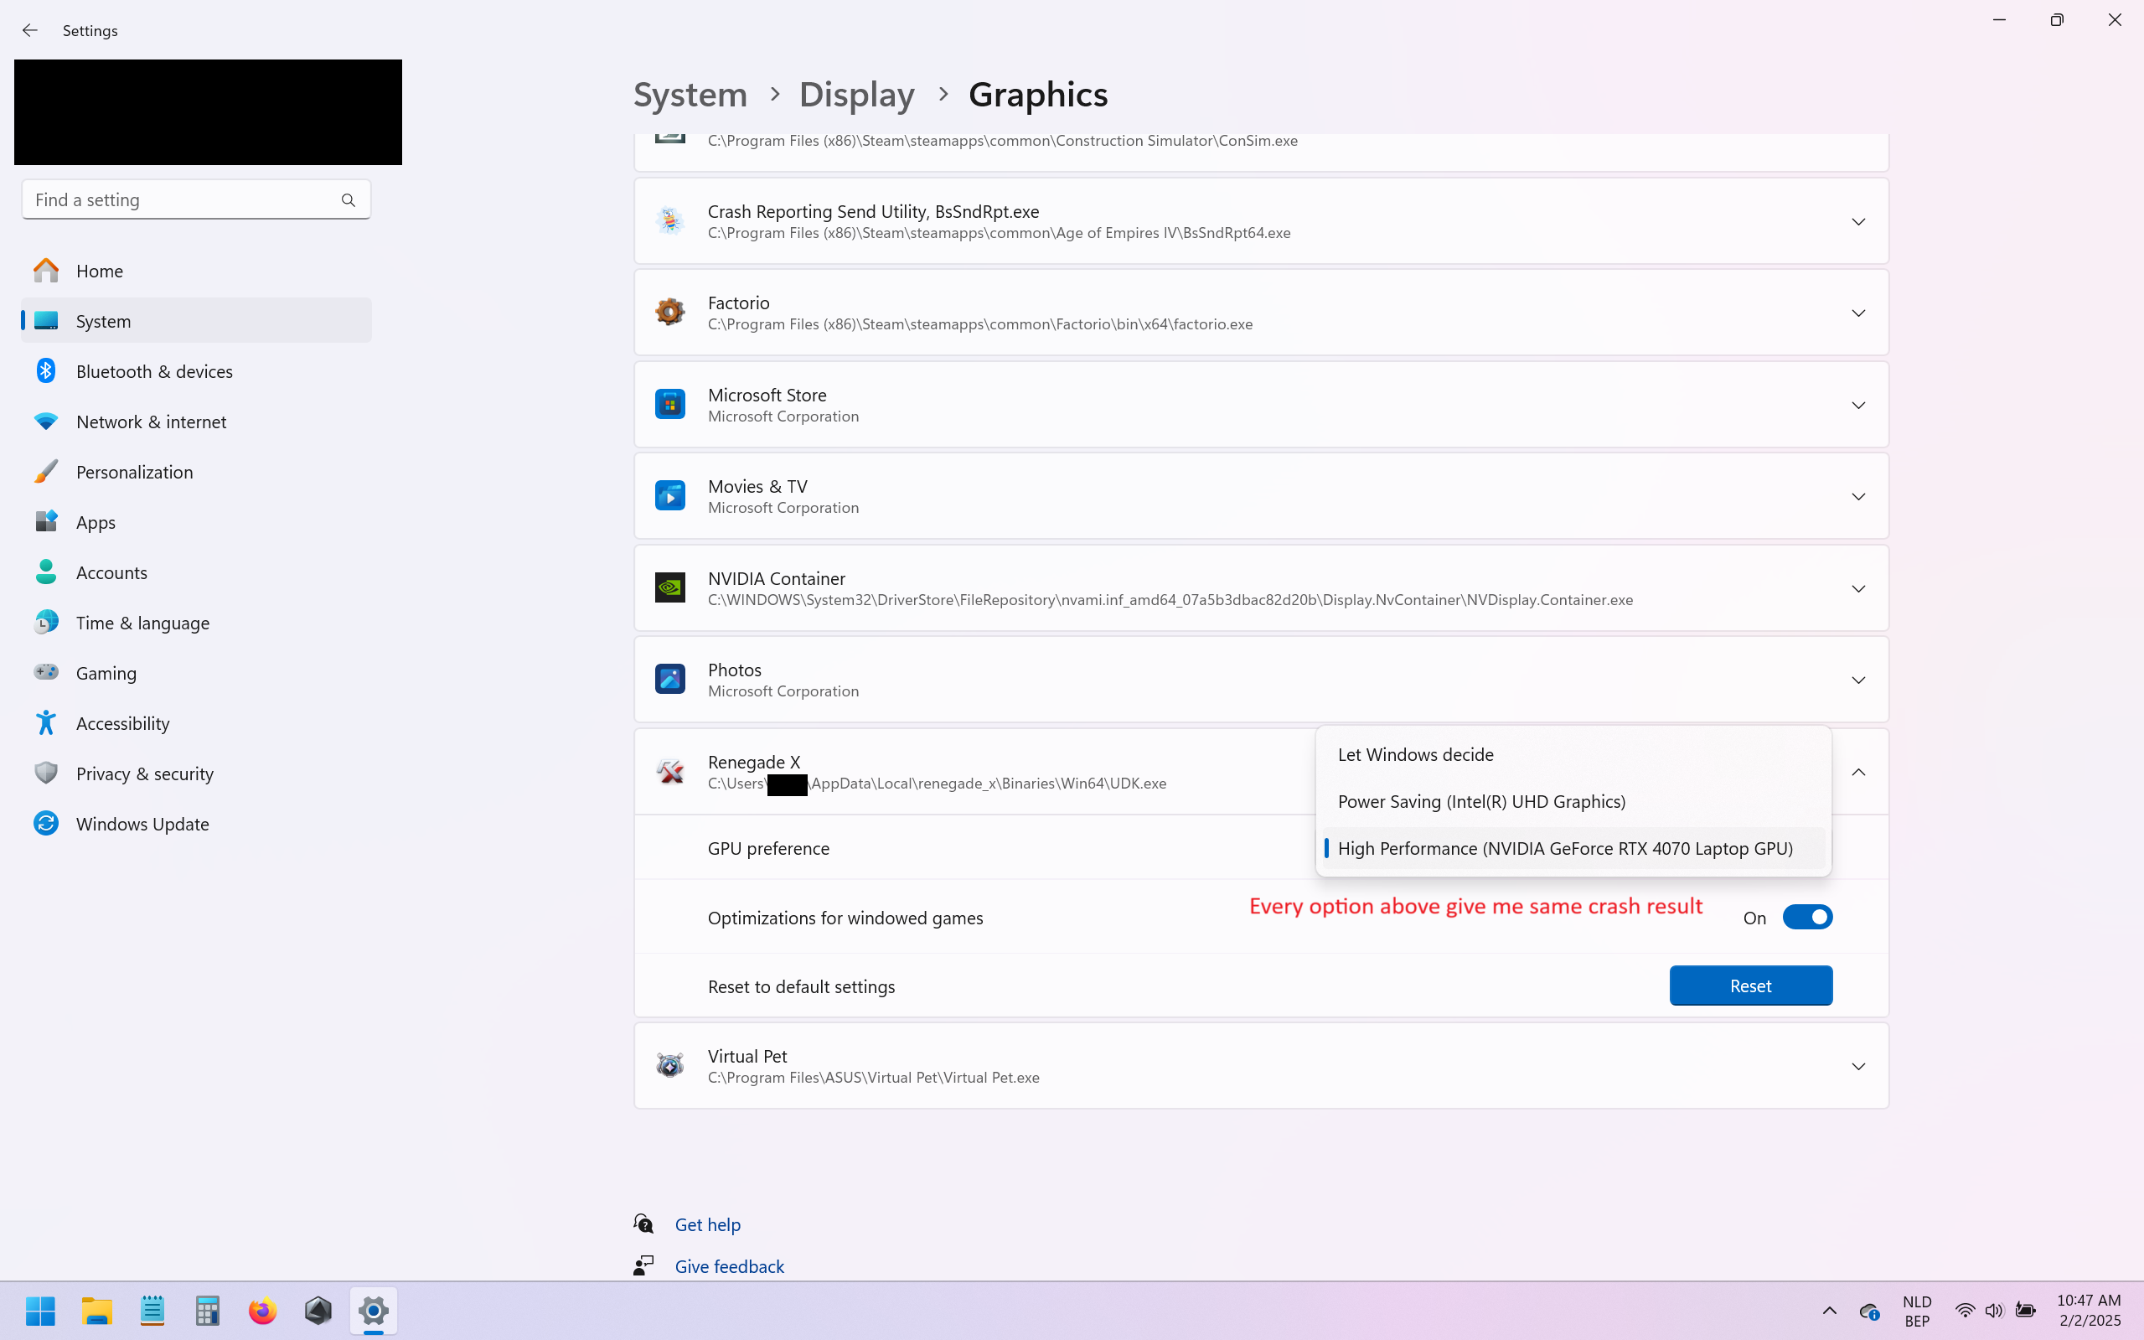Click the Reset button
Screen dimensions: 2144x1340
[x=1750, y=986]
